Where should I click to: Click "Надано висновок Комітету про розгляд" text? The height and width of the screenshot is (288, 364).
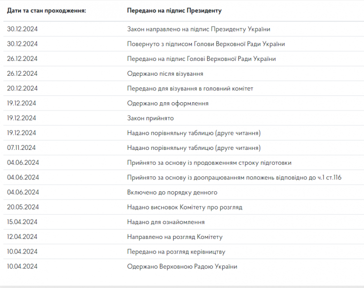click(x=184, y=207)
